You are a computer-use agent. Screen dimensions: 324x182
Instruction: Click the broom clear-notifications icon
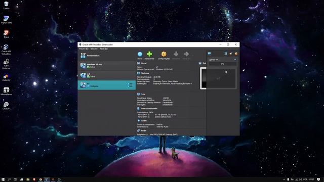pos(231,54)
